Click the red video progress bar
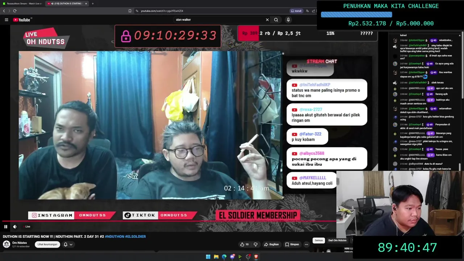464x261 pixels. pos(169,221)
